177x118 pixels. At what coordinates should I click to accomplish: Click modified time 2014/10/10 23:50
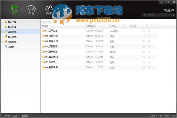(x=95, y=62)
